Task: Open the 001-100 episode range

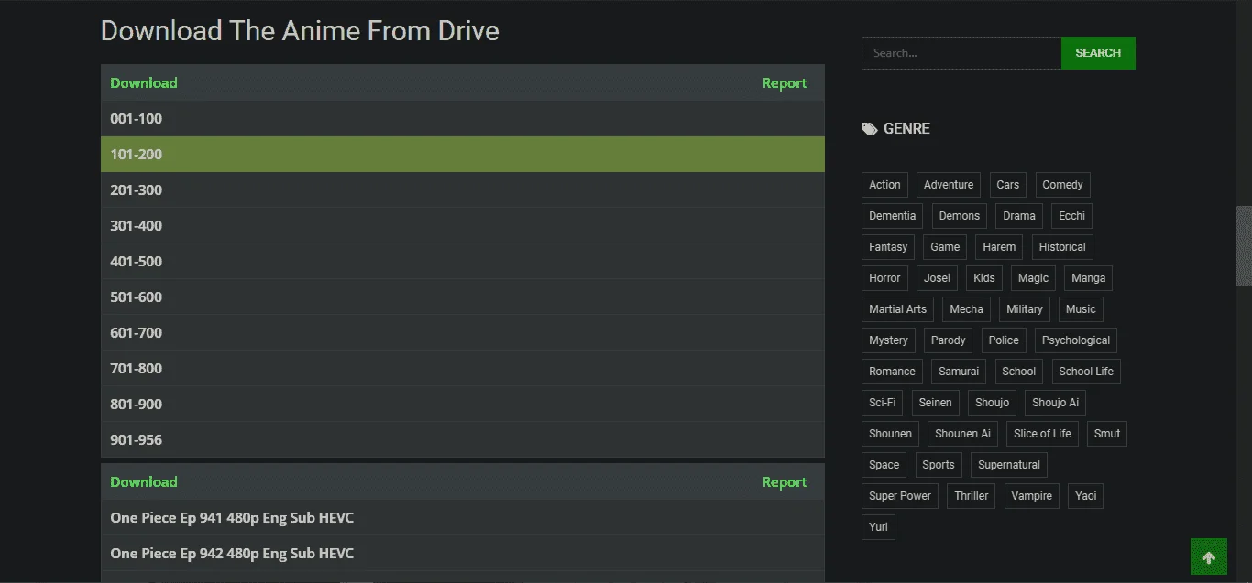Action: point(463,119)
